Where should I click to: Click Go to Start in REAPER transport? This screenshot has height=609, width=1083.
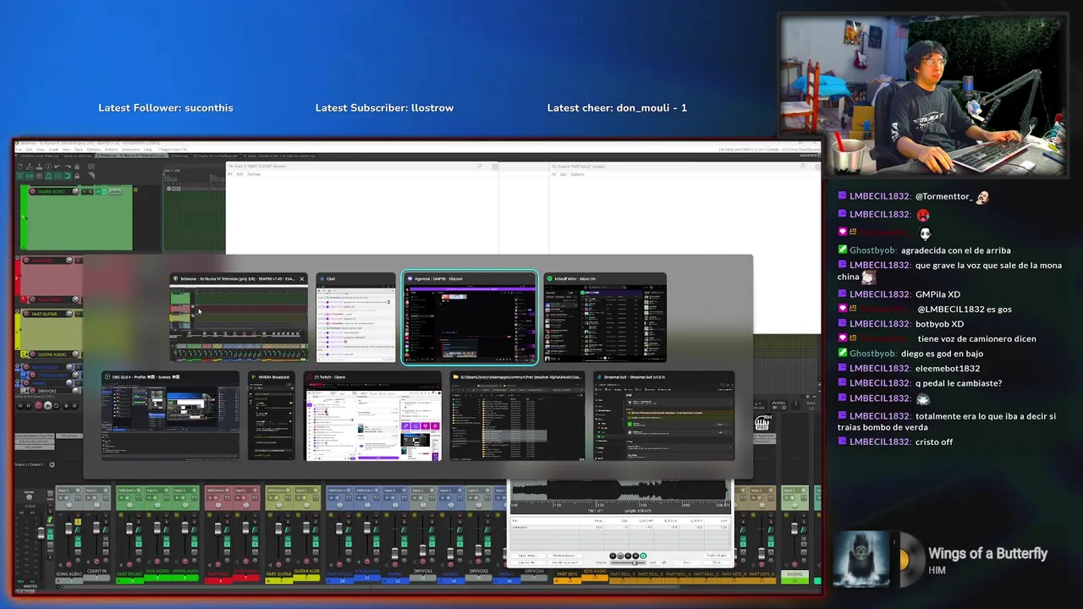(20, 406)
